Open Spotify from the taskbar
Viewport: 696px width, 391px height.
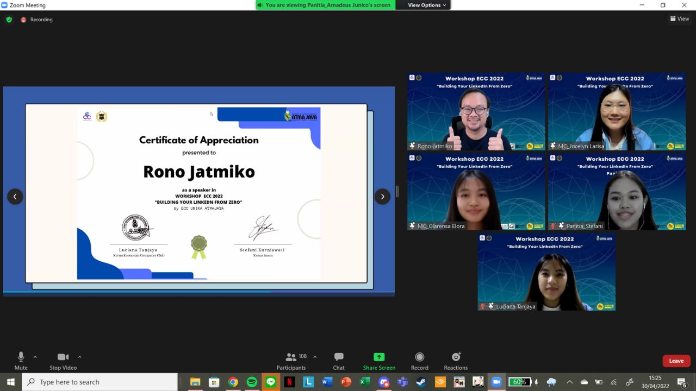[x=252, y=382]
